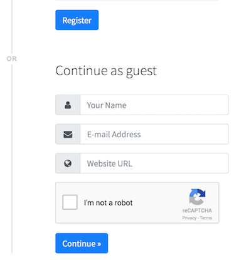Image resolution: width=251 pixels, height=260 pixels.
Task: Click the globe icon beside Website URL
Action: coord(68,164)
